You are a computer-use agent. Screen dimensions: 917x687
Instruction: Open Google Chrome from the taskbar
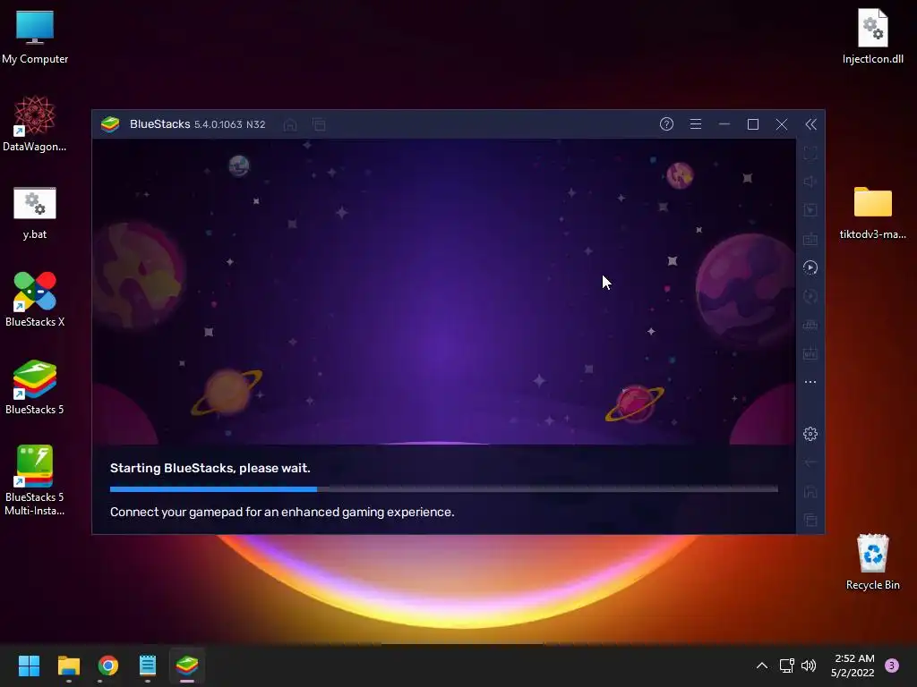click(108, 666)
